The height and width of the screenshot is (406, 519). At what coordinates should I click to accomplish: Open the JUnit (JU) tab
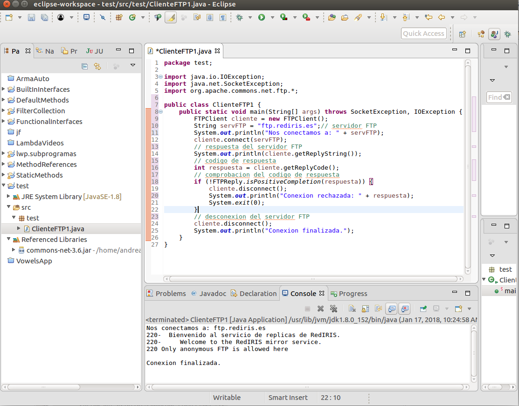coord(95,51)
